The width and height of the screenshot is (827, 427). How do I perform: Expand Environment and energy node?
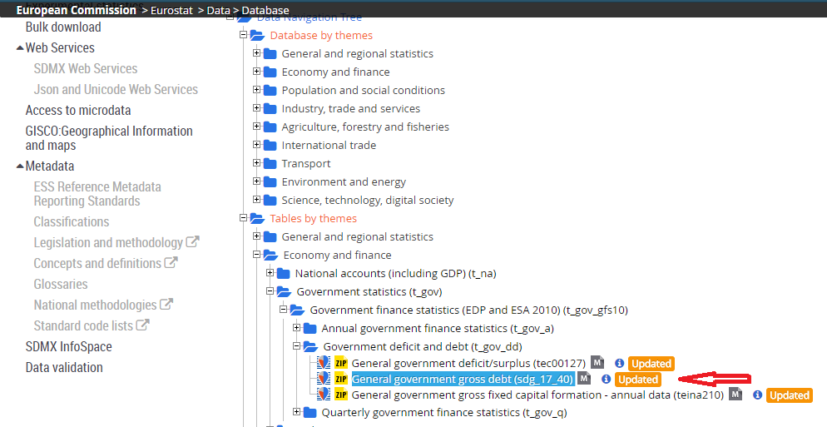click(256, 181)
